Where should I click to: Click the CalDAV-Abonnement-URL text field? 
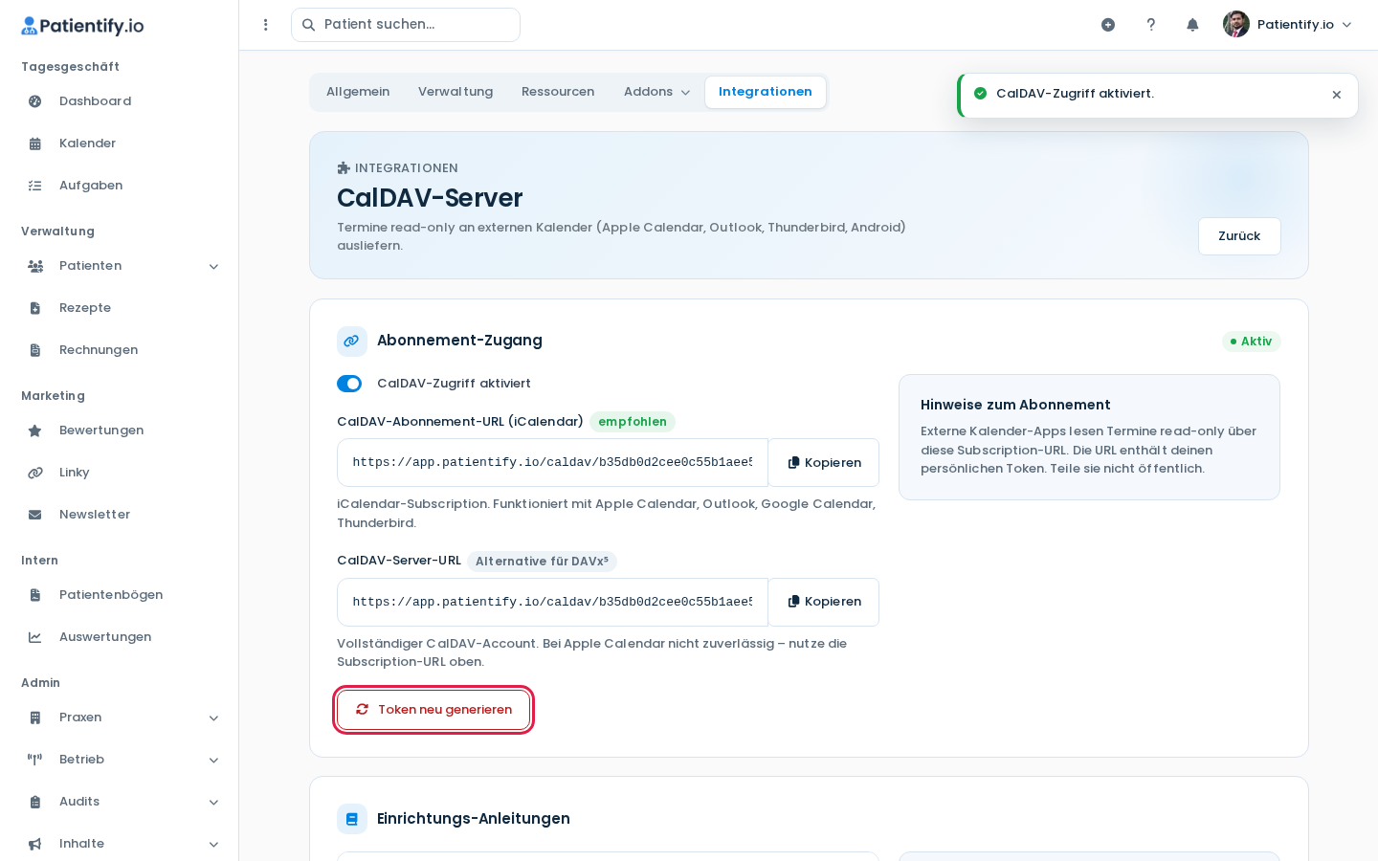click(552, 463)
